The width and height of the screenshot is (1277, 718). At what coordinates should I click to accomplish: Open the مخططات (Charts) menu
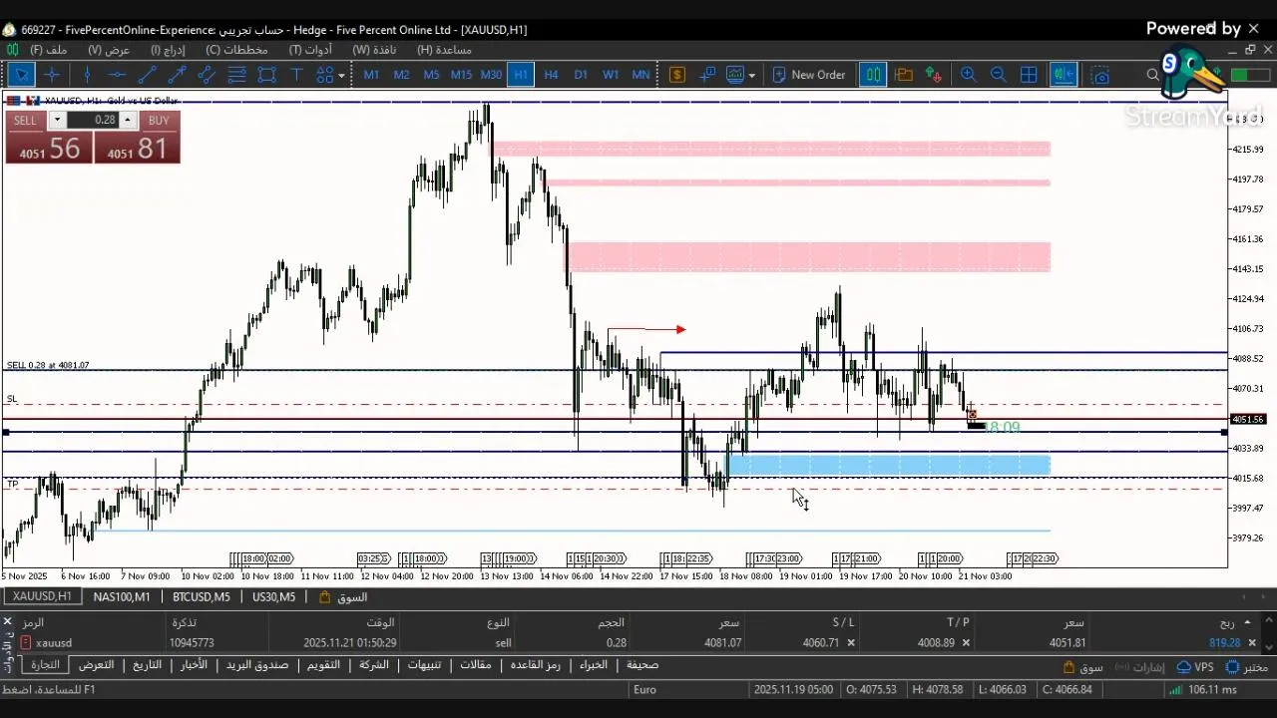click(236, 50)
